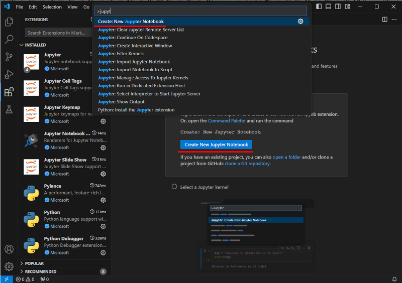Select Python: Install the Jupyter extension
This screenshot has height=283, width=402.
pos(202,110)
